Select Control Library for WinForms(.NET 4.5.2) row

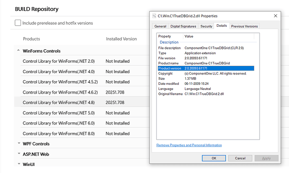tap(82, 82)
